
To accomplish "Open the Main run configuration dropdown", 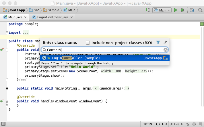I will click(162, 10).
